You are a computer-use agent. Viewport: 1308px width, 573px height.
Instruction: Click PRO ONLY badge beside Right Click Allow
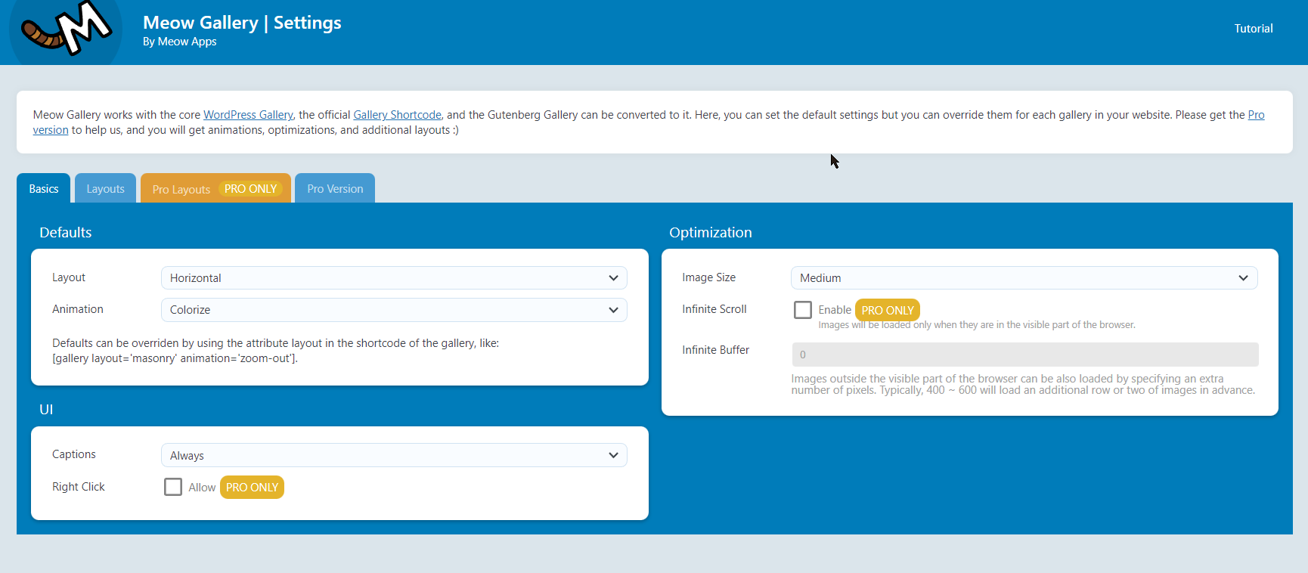[252, 488]
